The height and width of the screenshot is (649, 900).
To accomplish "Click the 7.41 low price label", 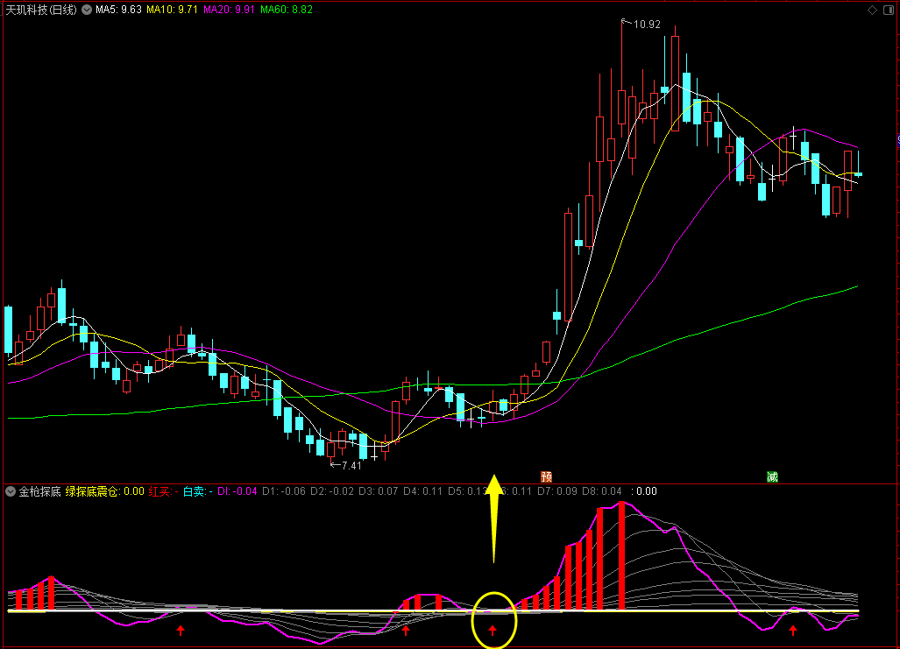I will click(x=351, y=466).
